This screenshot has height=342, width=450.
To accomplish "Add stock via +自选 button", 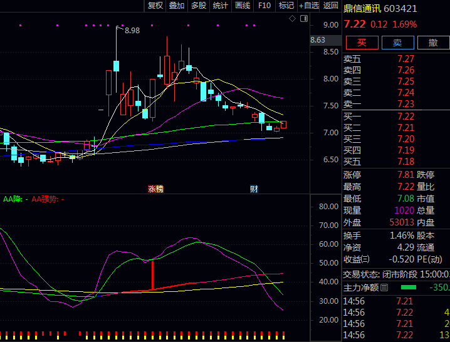I will coord(308,6).
